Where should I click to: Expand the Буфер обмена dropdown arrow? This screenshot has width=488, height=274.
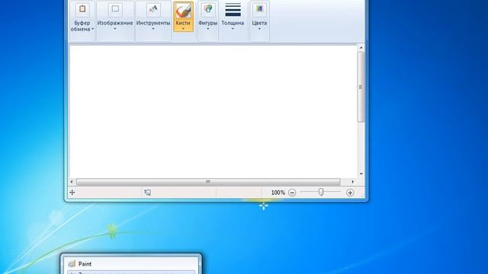(93, 29)
